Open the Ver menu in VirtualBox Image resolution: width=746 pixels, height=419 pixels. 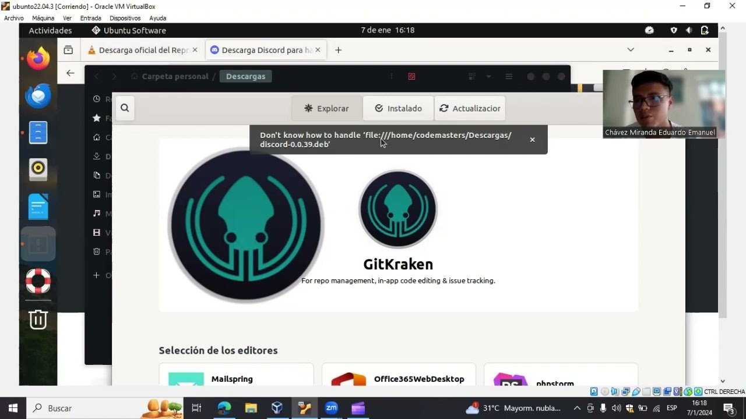(67, 18)
